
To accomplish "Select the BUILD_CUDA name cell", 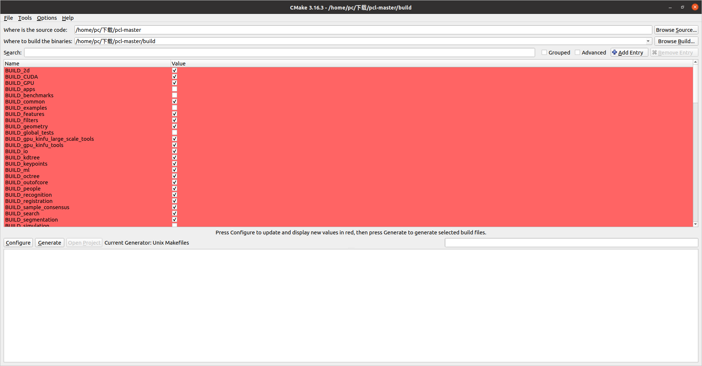I will coord(87,77).
